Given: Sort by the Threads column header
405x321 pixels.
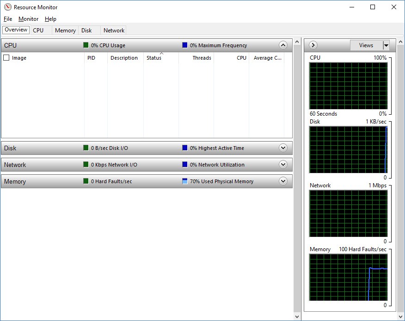Looking at the screenshot, I should tap(202, 58).
